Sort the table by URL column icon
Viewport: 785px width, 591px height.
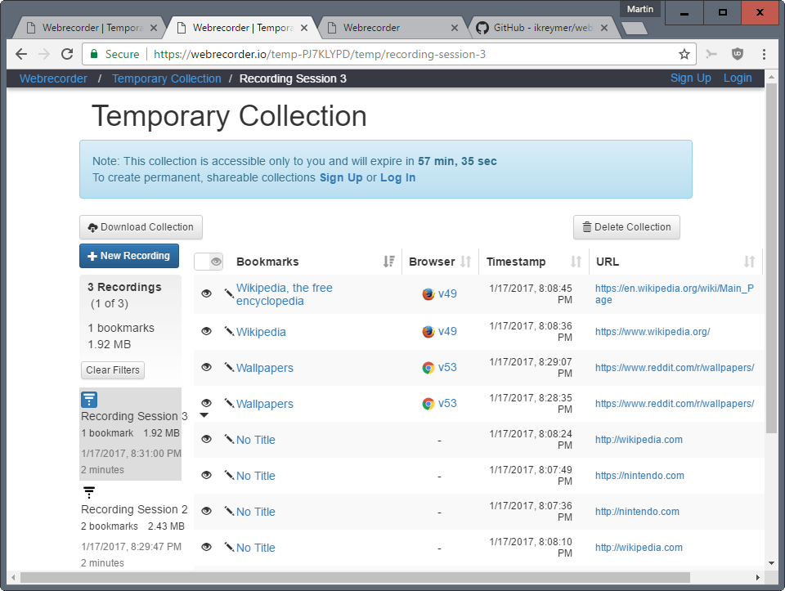tap(750, 262)
